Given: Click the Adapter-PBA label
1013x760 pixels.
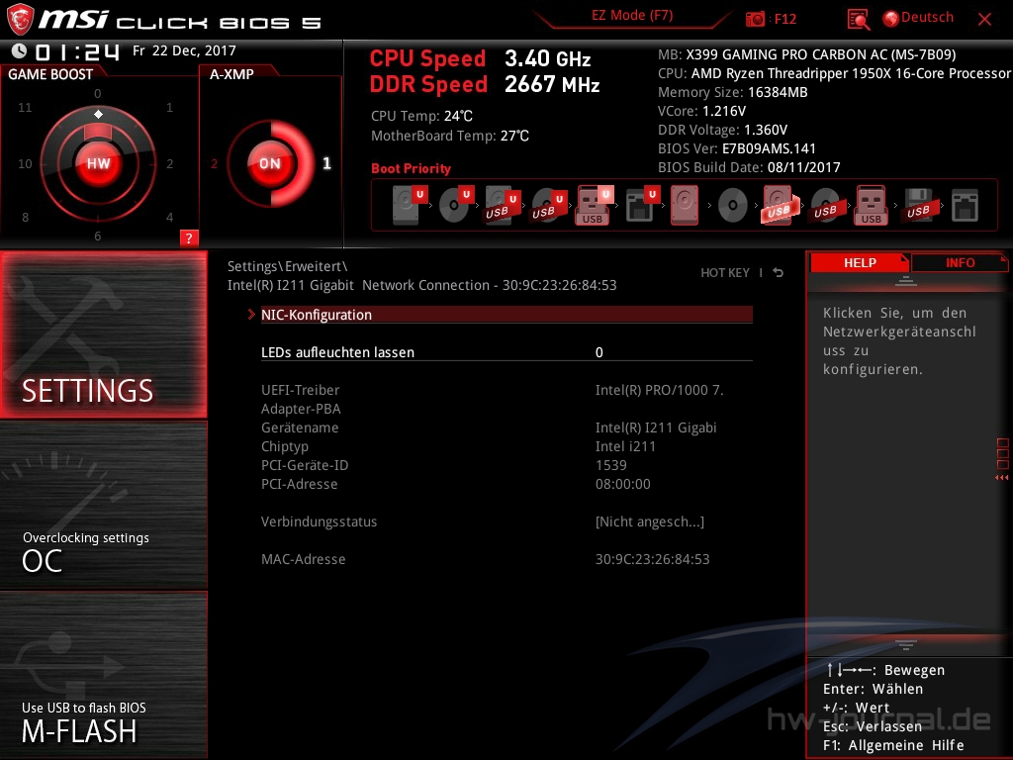Looking at the screenshot, I should [301, 409].
